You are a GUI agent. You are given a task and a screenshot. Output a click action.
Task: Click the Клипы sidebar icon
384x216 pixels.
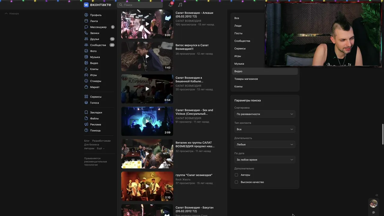86,69
